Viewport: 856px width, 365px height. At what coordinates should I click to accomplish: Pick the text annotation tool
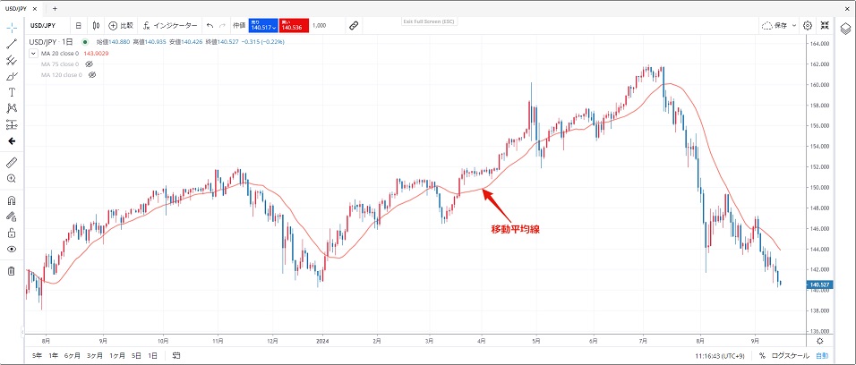tap(12, 91)
